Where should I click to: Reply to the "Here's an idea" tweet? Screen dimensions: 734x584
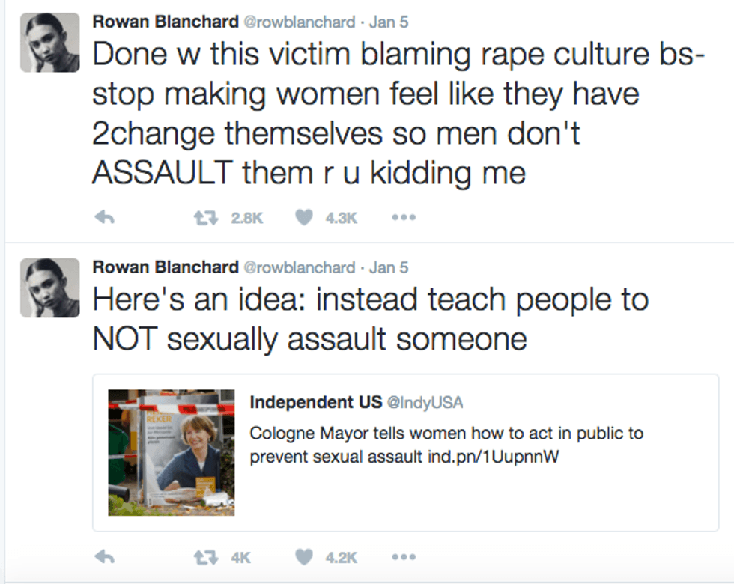pos(104,558)
